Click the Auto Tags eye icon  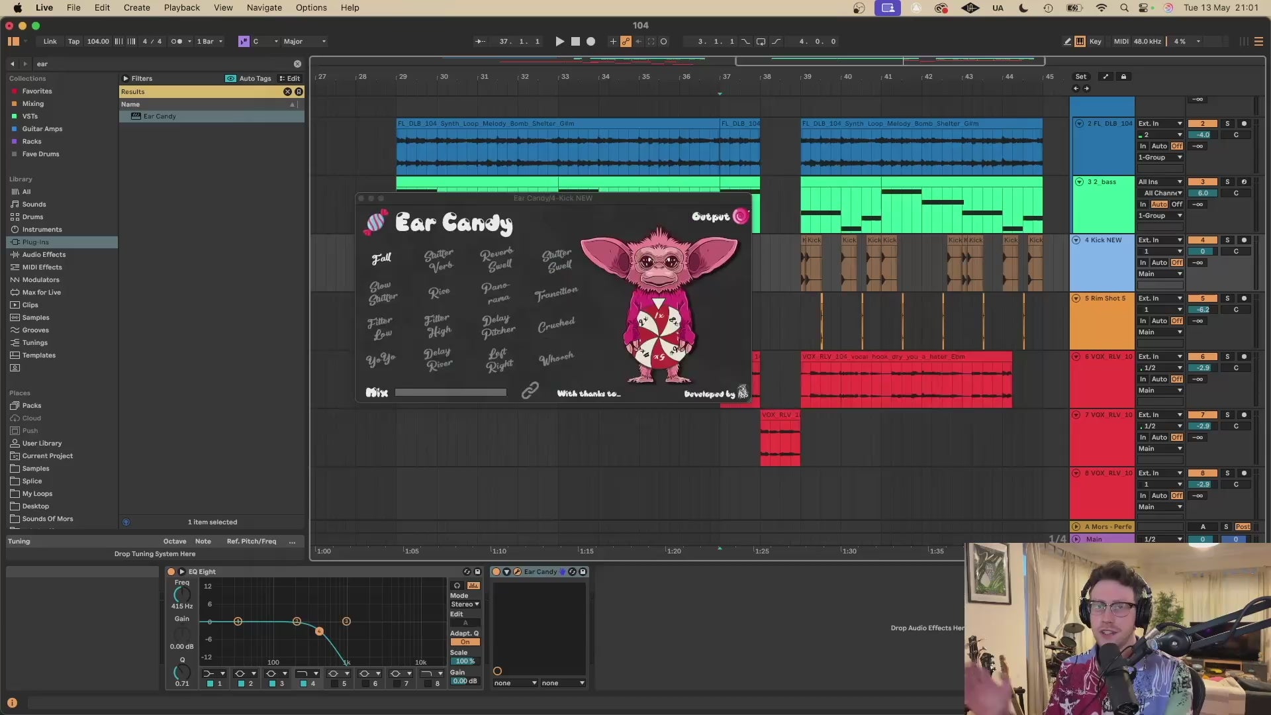click(230, 78)
